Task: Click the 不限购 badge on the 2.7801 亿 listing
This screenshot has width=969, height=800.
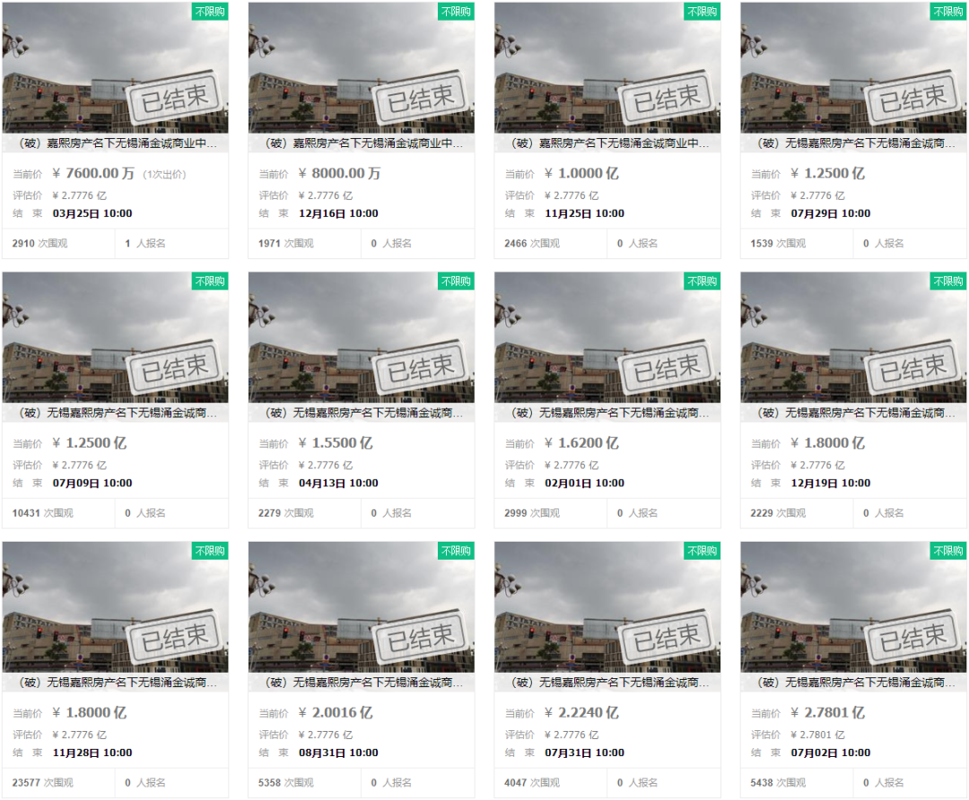Action: pyautogui.click(x=948, y=551)
